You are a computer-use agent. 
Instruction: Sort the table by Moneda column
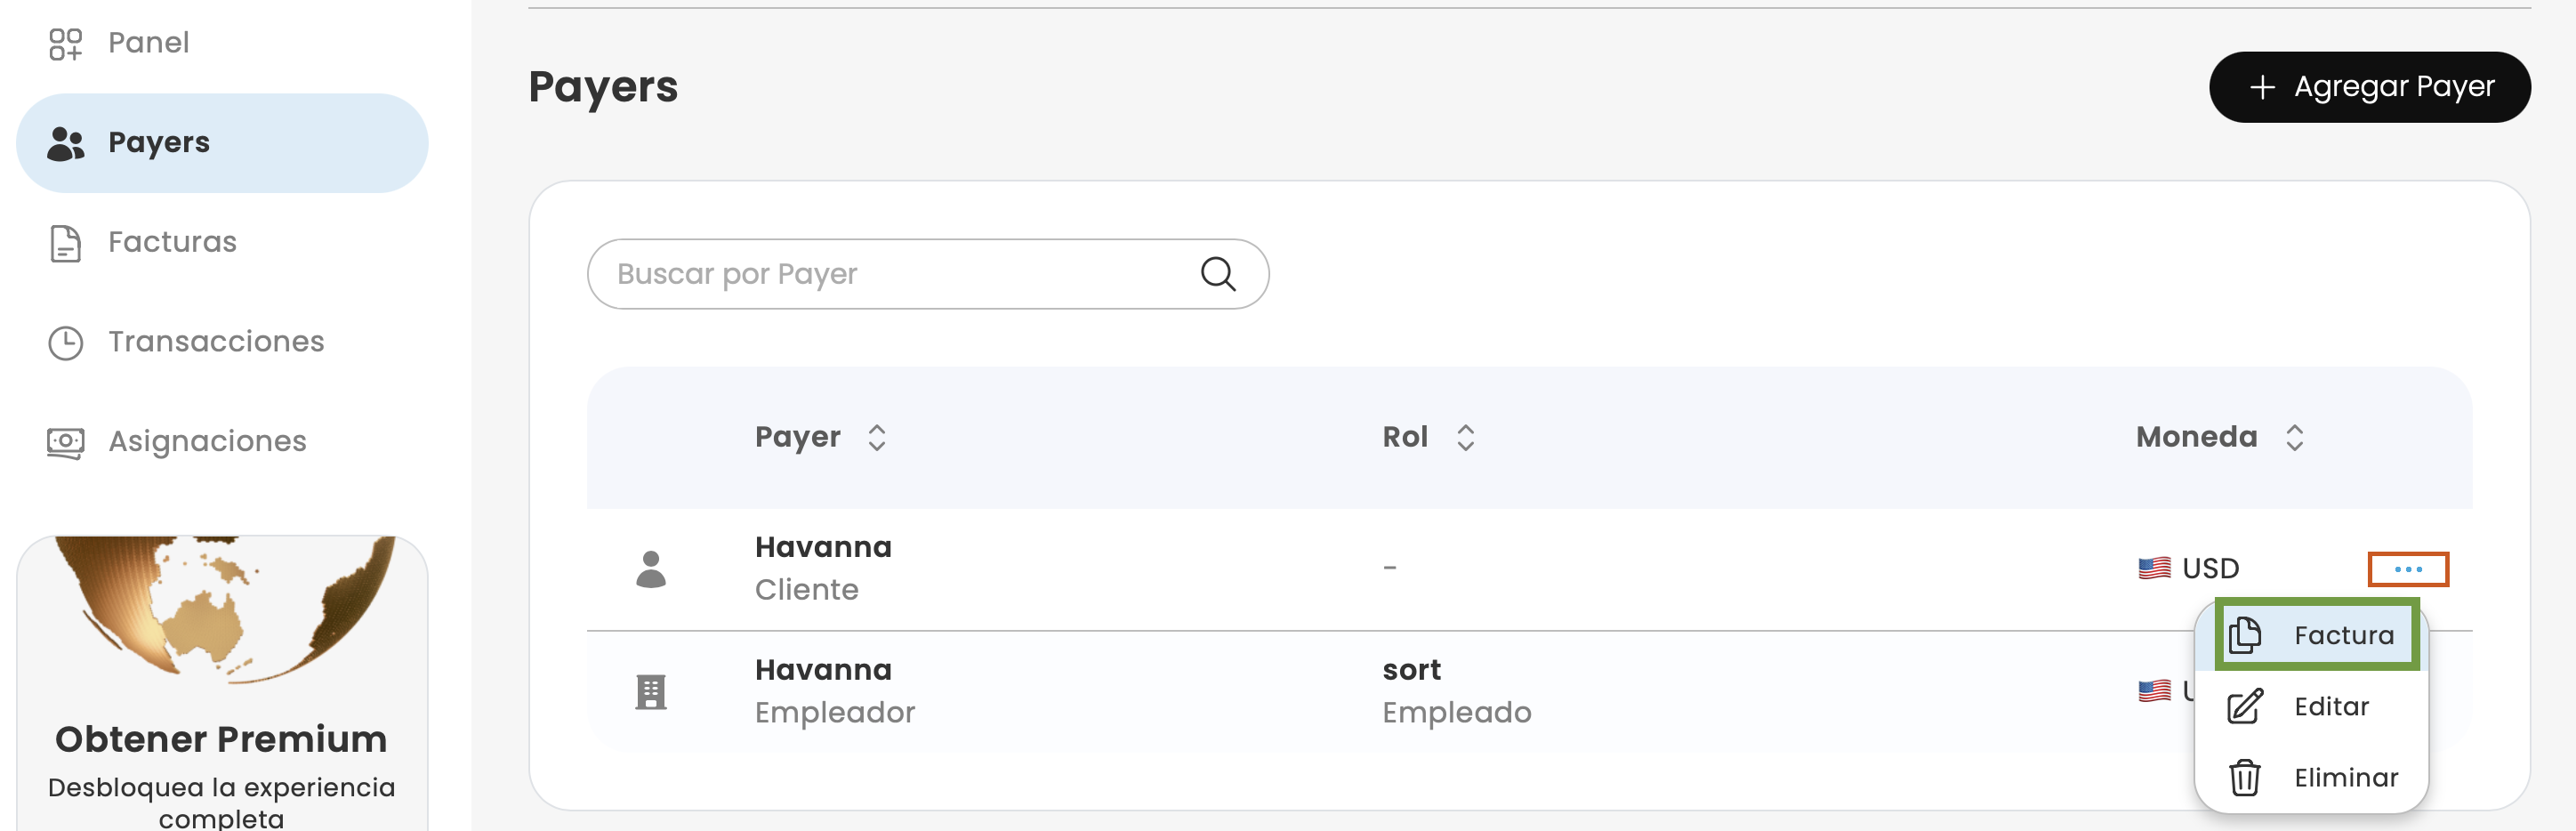pyautogui.click(x=2294, y=437)
